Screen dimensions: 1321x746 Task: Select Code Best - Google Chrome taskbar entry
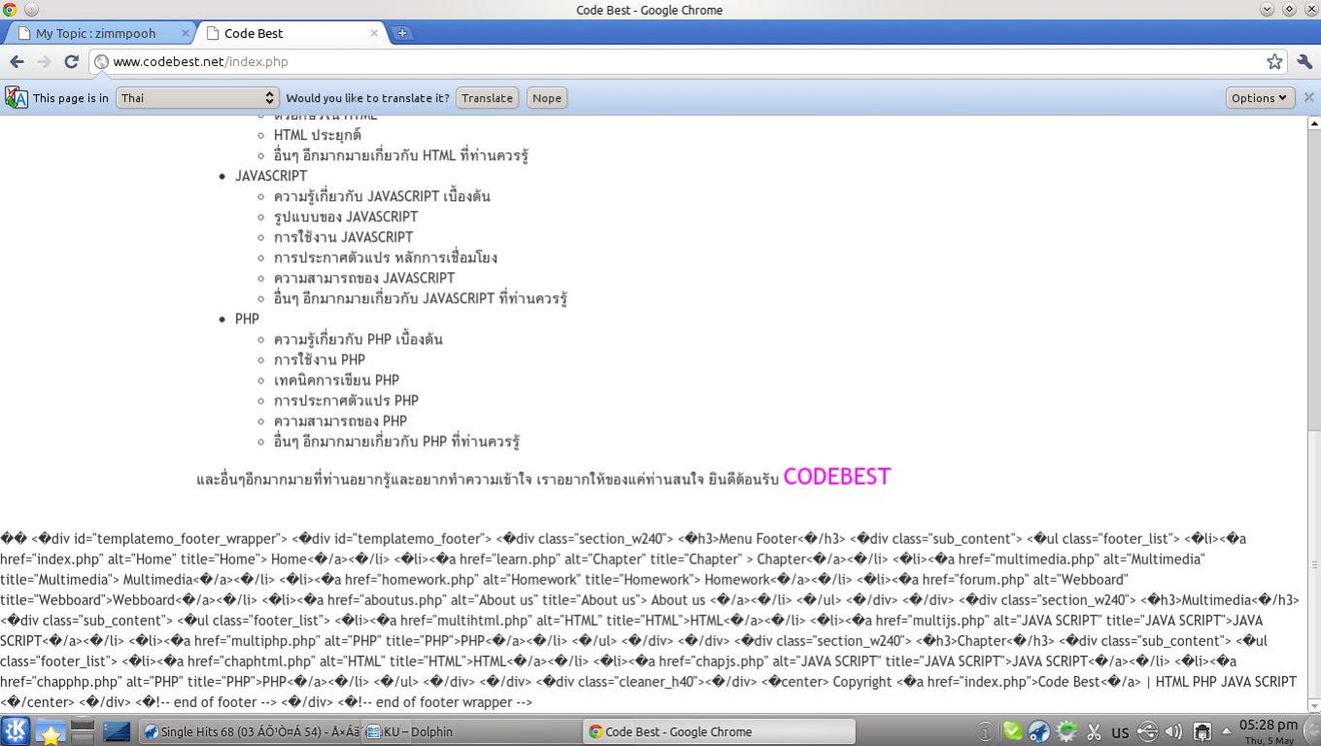[719, 731]
